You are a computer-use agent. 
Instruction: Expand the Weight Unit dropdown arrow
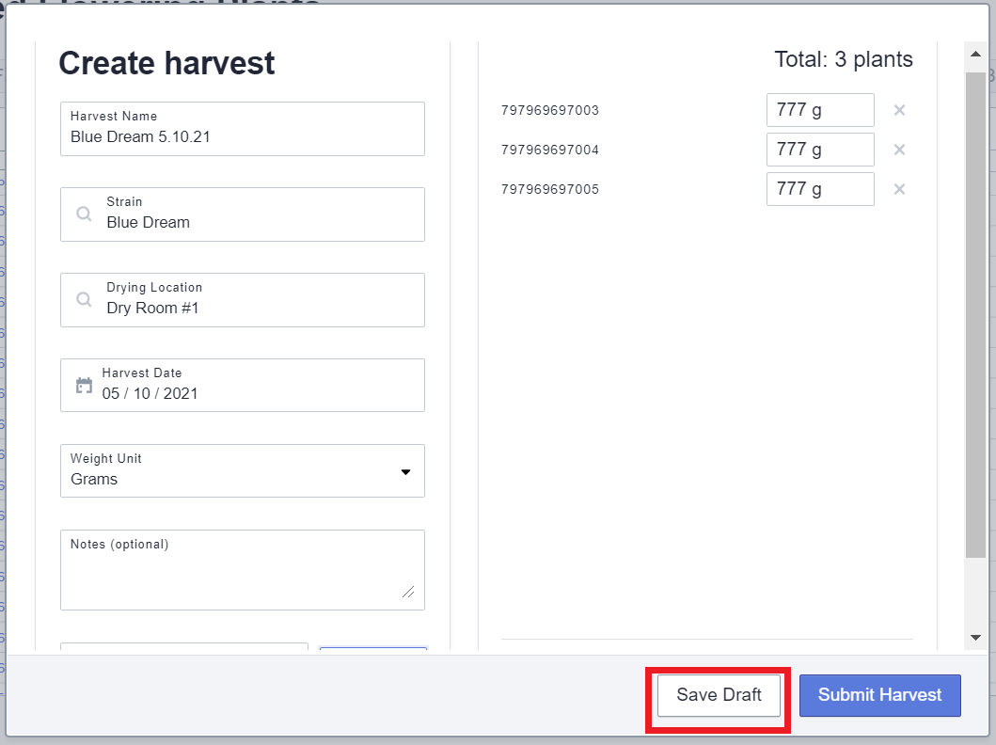[405, 471]
